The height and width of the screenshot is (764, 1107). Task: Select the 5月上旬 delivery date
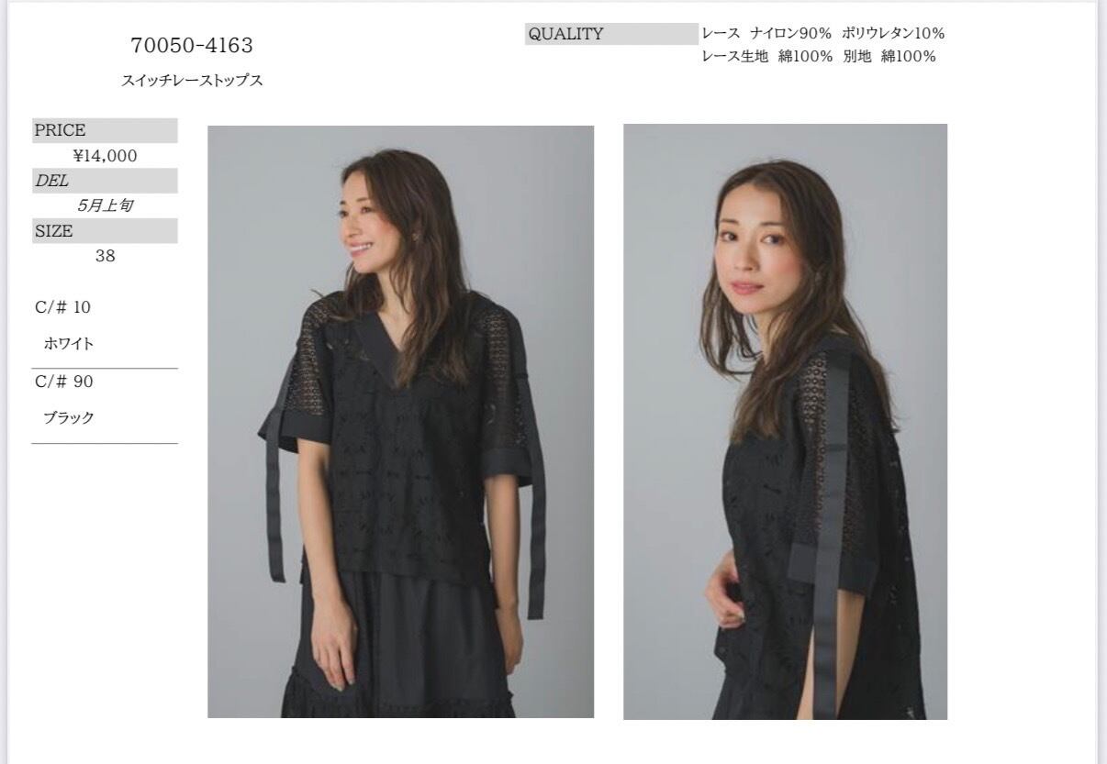coord(105,205)
